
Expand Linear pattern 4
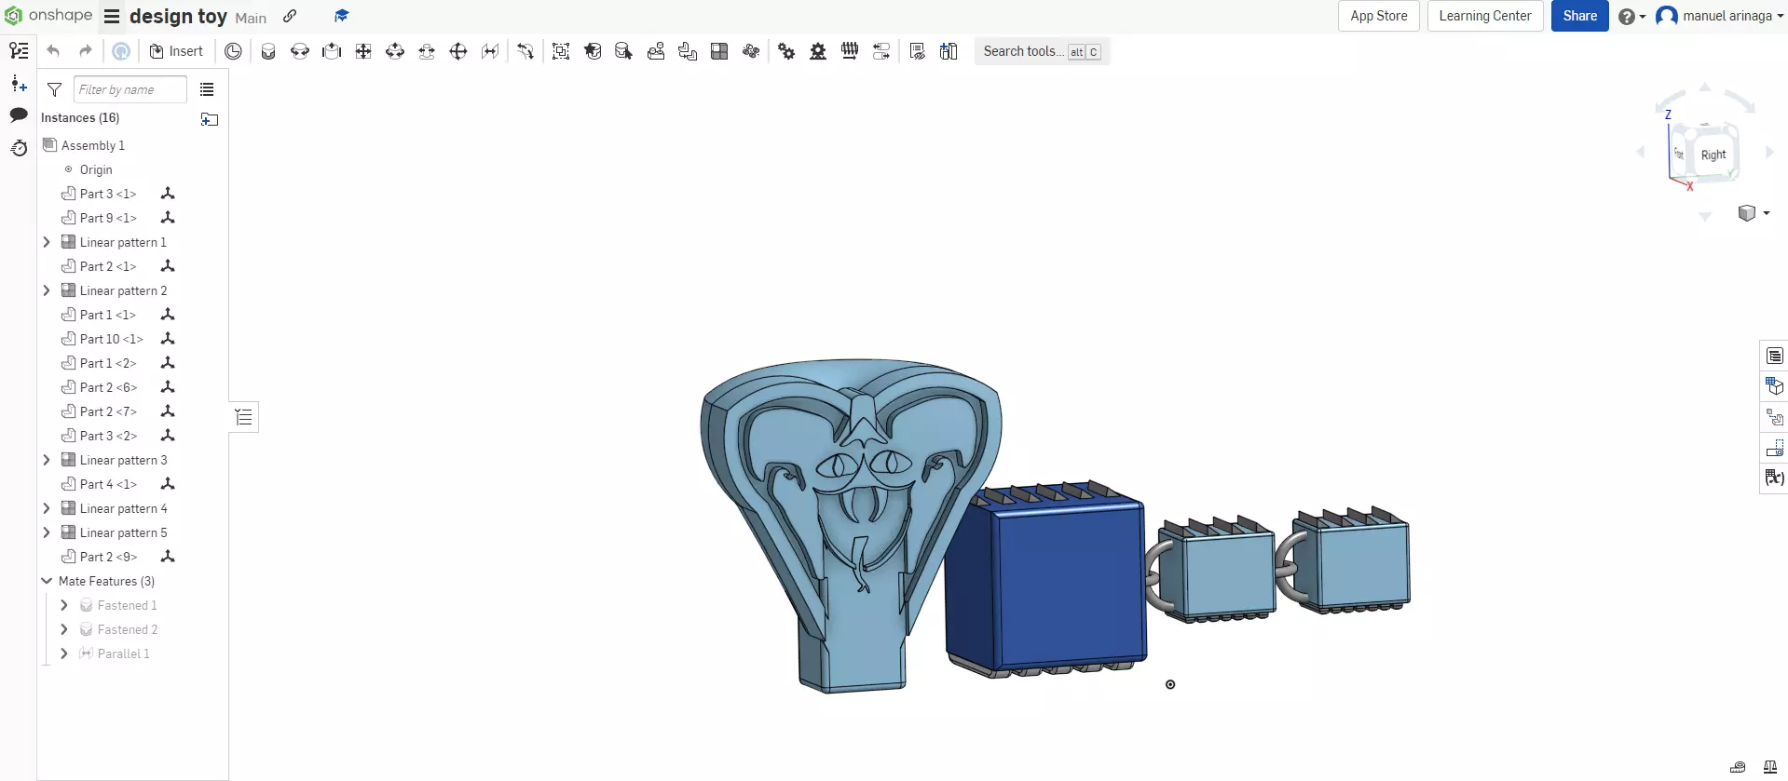tap(47, 508)
